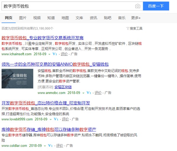The width and height of the screenshot is (177, 151).
Task: Open 评价 link for anmobc.com result
Action: 98,93
